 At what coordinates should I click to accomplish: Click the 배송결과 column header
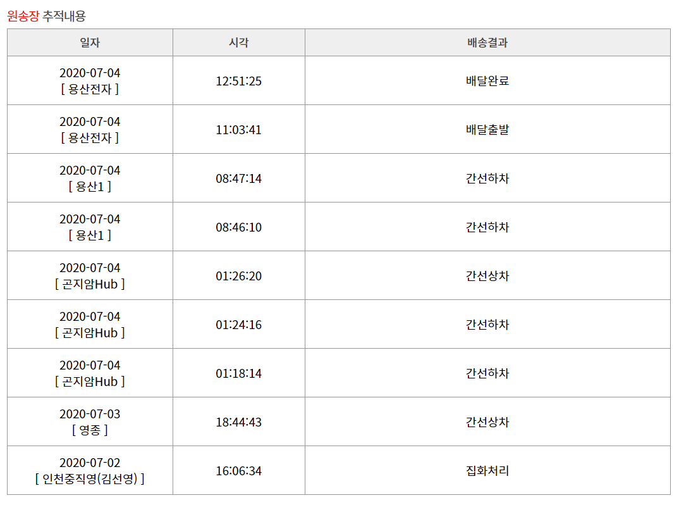487,43
